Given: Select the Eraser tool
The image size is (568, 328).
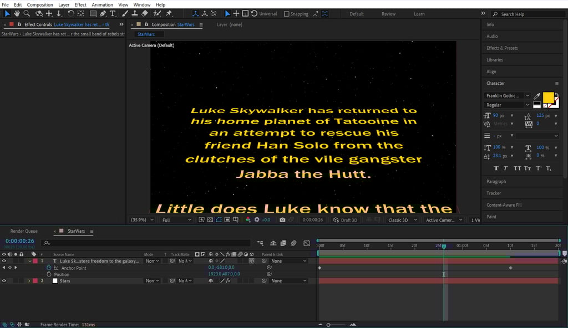Looking at the screenshot, I should (x=145, y=14).
